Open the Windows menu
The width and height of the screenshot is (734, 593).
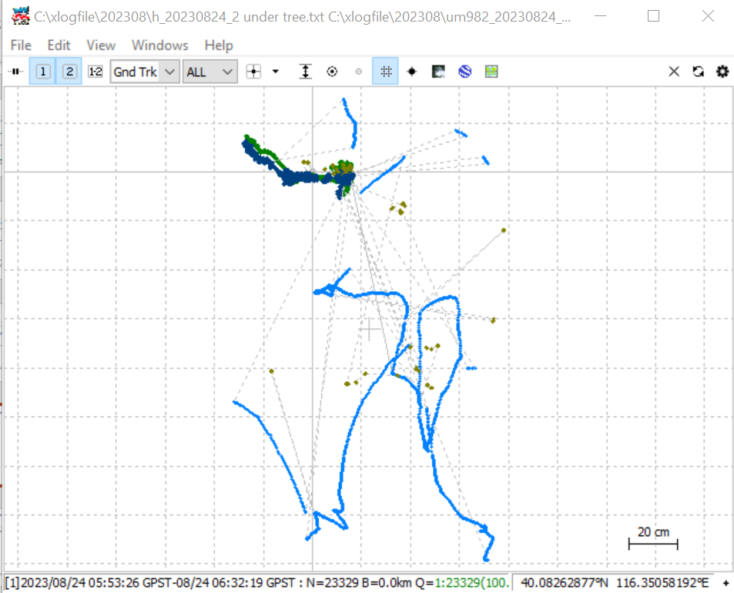160,45
